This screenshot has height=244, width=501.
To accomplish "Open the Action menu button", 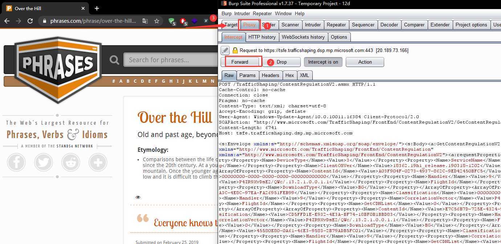I will tap(365, 62).
